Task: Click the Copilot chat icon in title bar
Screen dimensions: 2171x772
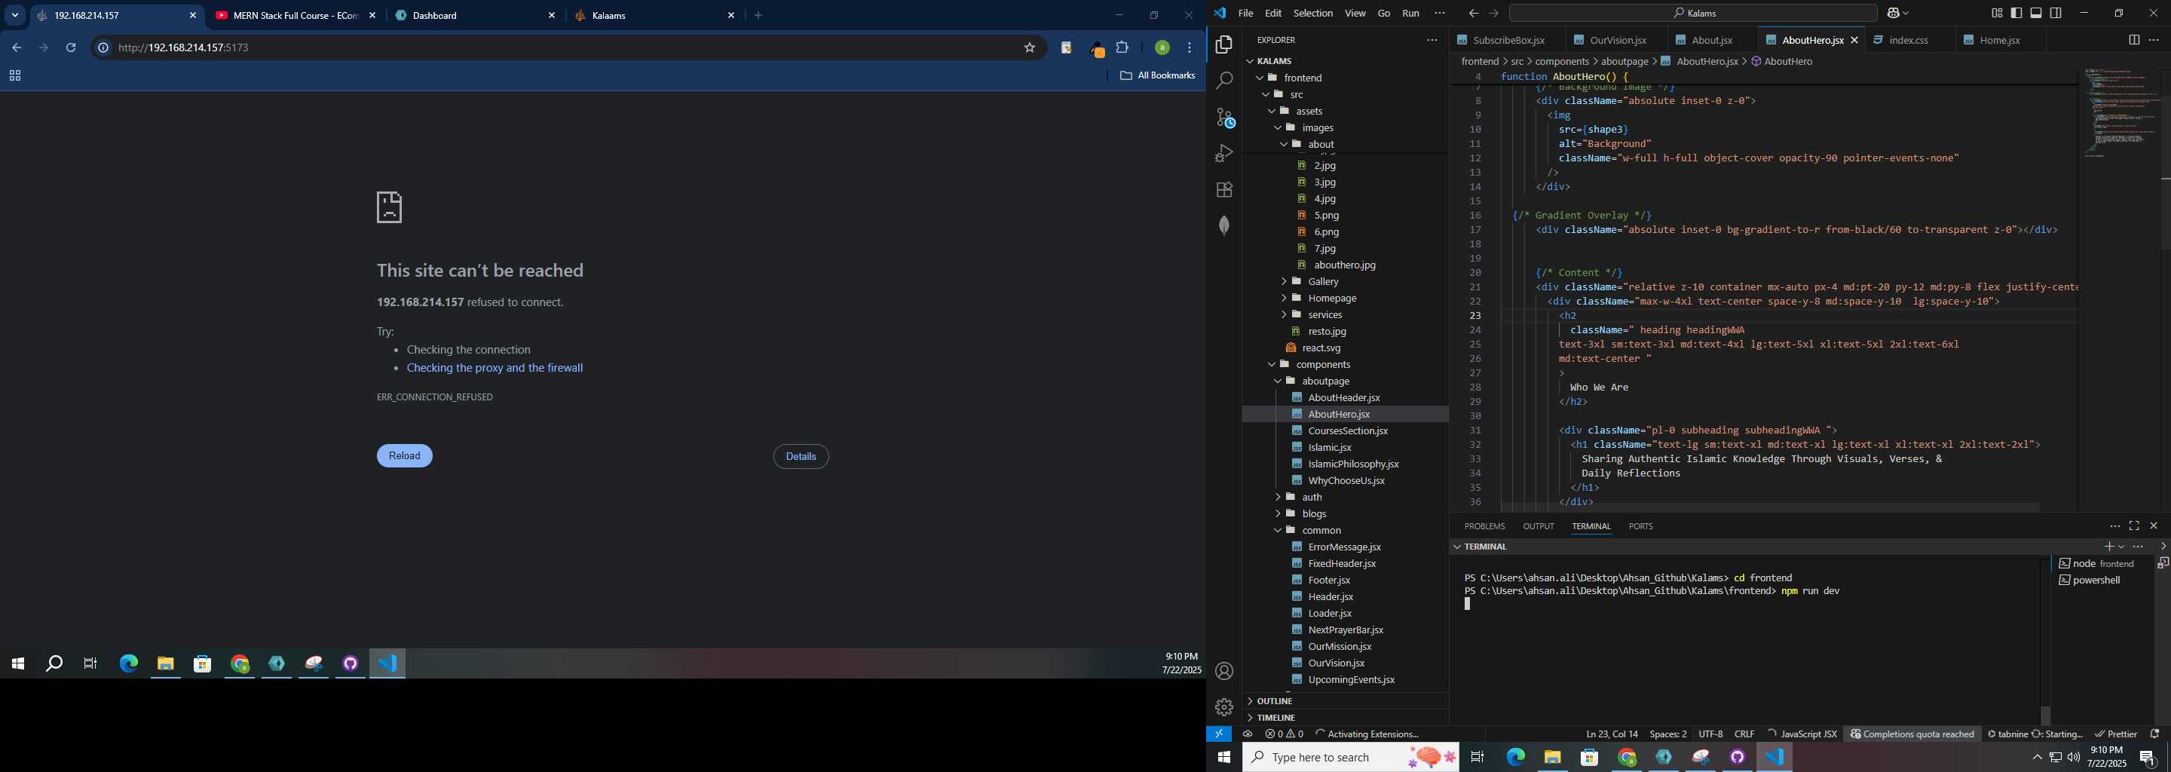Action: point(1894,14)
